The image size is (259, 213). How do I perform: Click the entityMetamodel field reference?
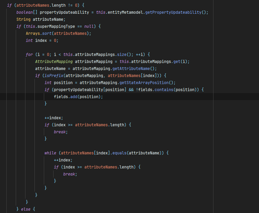coord(125,12)
